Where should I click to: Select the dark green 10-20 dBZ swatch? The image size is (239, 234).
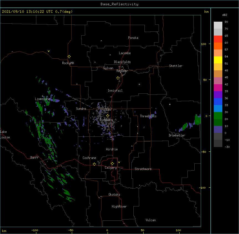coord(218,122)
